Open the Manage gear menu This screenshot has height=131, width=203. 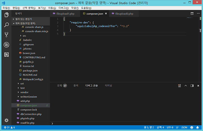6,120
